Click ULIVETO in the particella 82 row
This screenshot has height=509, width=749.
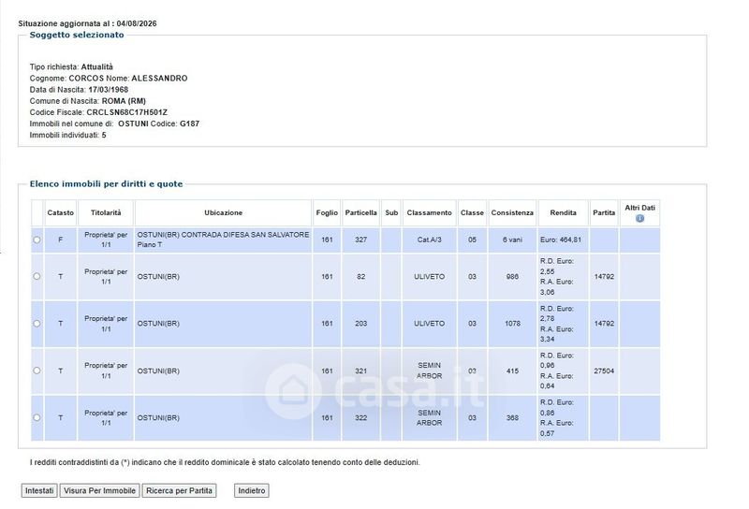[x=429, y=276]
